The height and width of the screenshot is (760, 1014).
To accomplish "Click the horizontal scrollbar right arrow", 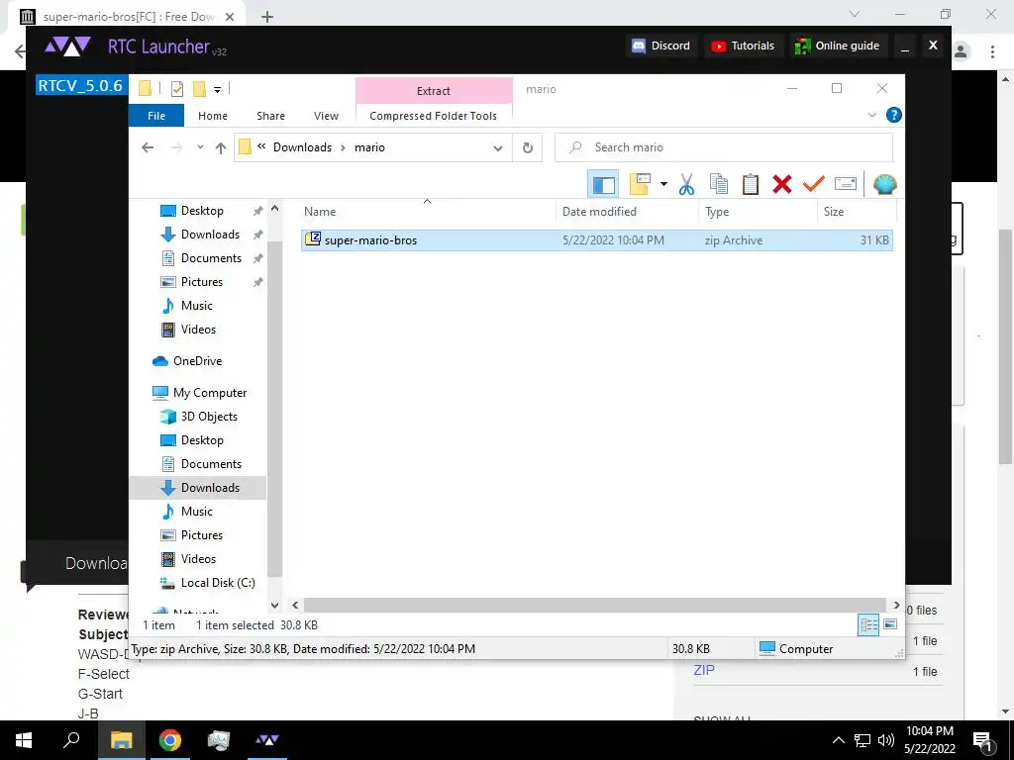I will 896,605.
